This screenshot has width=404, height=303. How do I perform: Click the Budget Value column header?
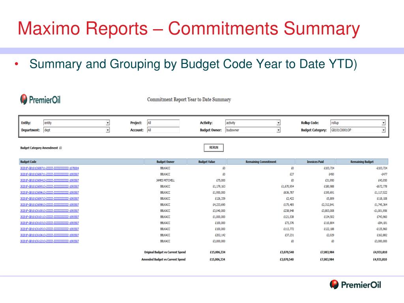[x=207, y=162]
